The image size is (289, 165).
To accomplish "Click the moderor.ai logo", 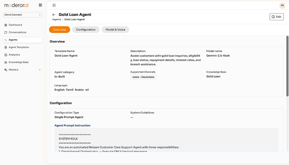I will click(x=16, y=5).
